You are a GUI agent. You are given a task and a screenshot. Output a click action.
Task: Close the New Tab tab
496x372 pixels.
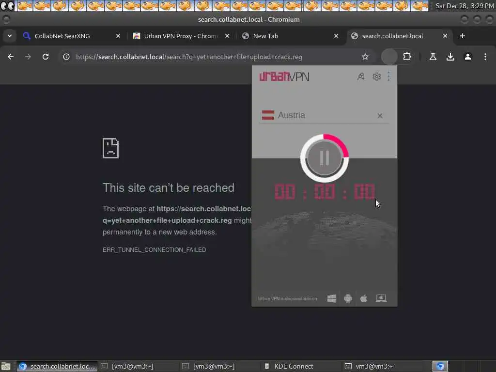pos(336,36)
